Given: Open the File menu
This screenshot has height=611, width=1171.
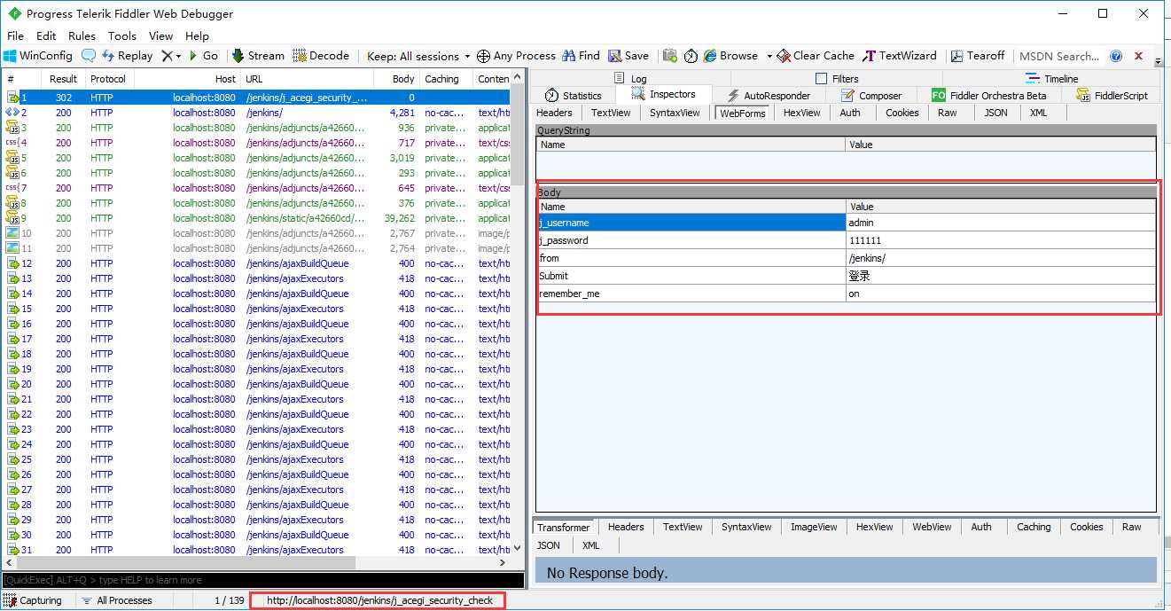Looking at the screenshot, I should tap(16, 36).
